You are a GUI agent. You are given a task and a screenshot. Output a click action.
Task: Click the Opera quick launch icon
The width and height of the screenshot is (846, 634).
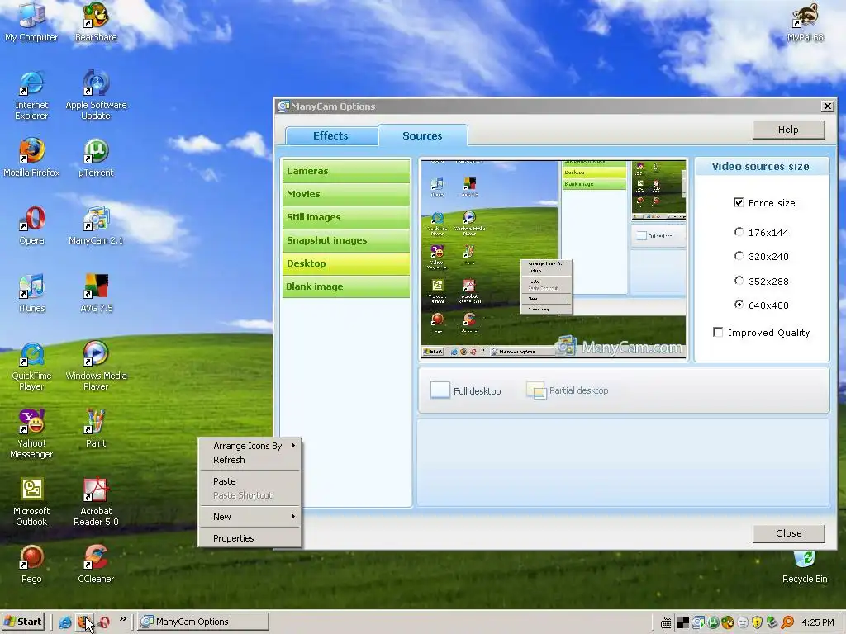[104, 622]
